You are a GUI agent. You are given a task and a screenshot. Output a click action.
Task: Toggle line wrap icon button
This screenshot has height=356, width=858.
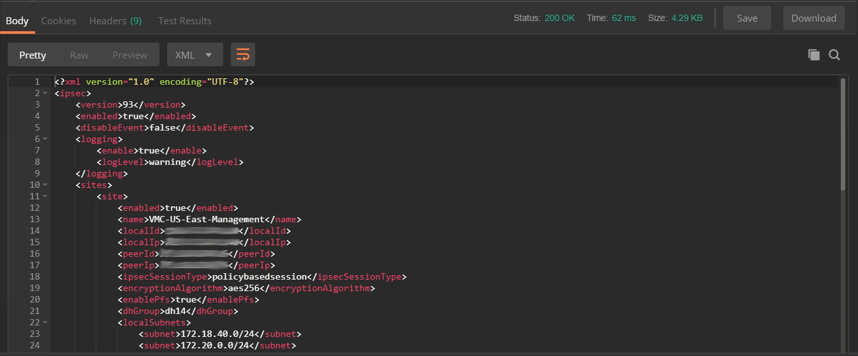coord(243,55)
